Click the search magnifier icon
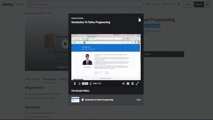213x120 pixels. 30,4
